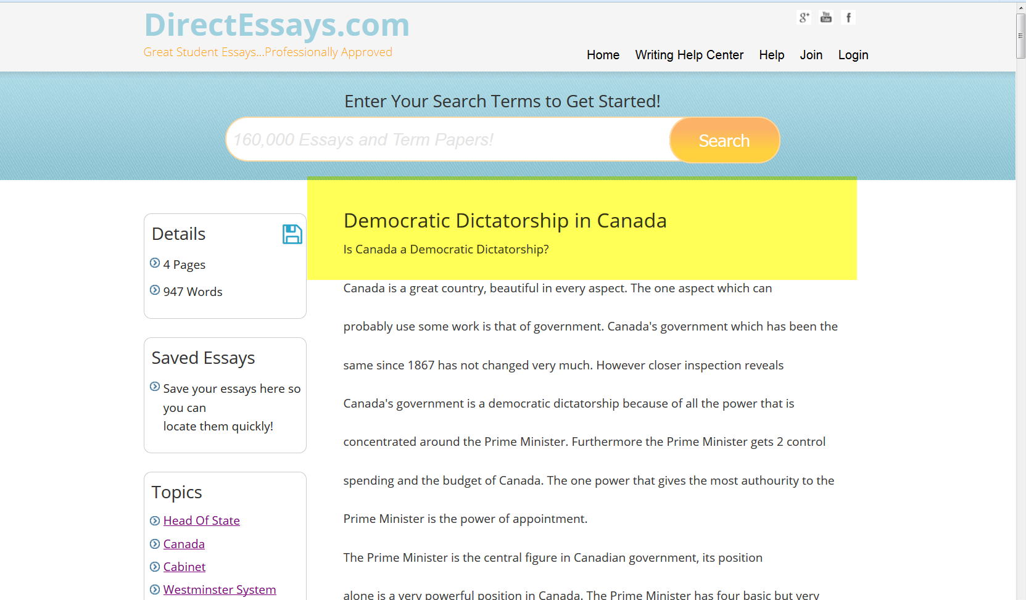Click bullet icon beside Cabinet topic
1026x600 pixels.
click(x=155, y=567)
